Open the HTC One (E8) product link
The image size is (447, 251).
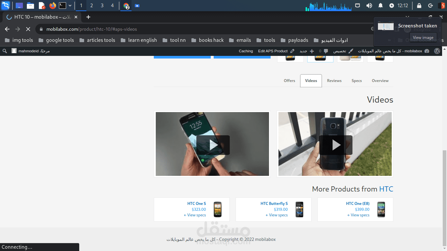(358, 204)
